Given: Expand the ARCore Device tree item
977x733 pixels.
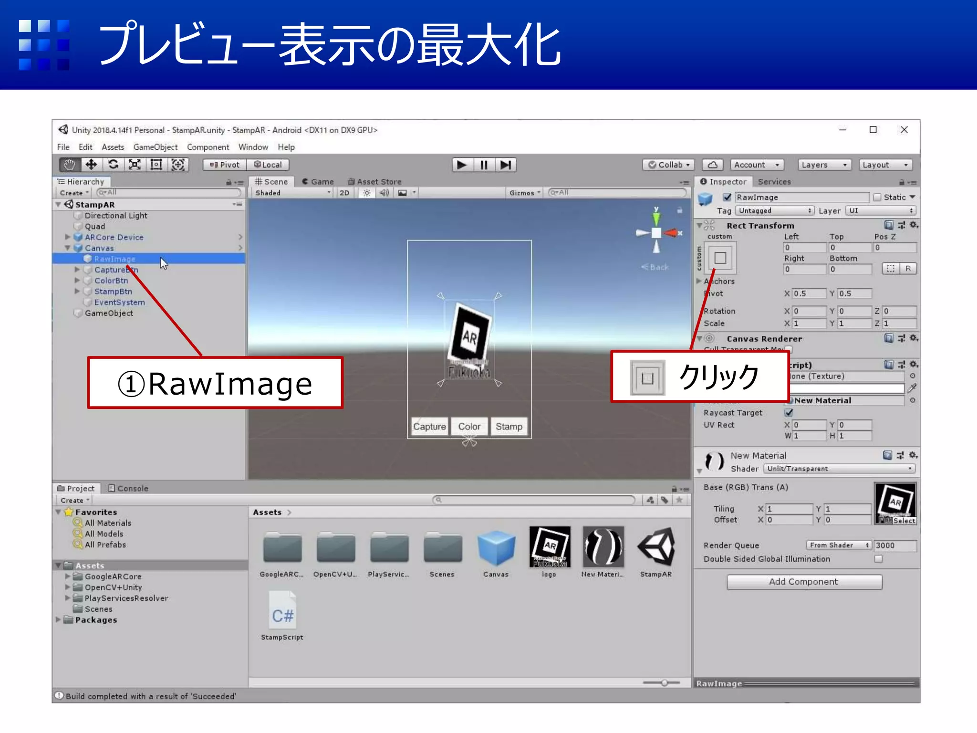Looking at the screenshot, I should click(x=67, y=237).
